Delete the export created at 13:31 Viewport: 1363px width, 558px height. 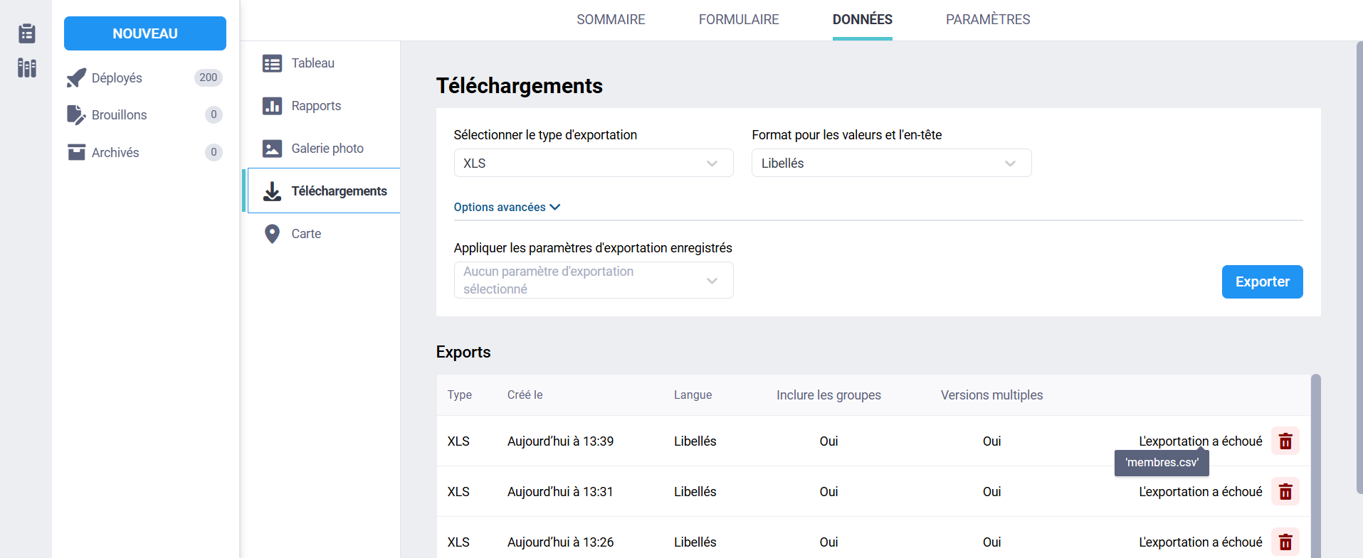[1285, 492]
